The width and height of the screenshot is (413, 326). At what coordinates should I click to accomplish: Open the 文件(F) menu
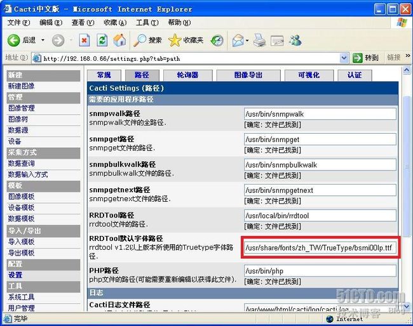click(18, 23)
